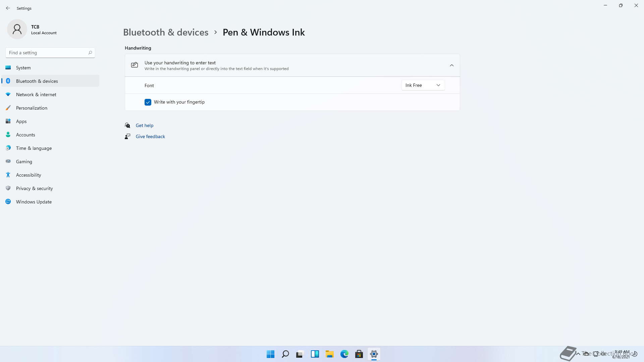Click the search magnifier in Find a setting

(x=90, y=53)
